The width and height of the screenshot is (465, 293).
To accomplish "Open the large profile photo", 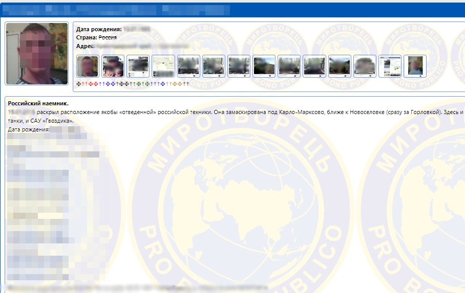I will click(x=36, y=54).
